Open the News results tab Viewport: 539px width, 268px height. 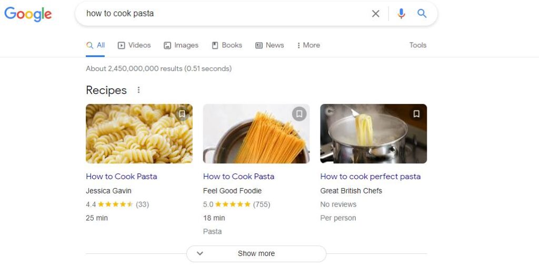[x=269, y=45]
